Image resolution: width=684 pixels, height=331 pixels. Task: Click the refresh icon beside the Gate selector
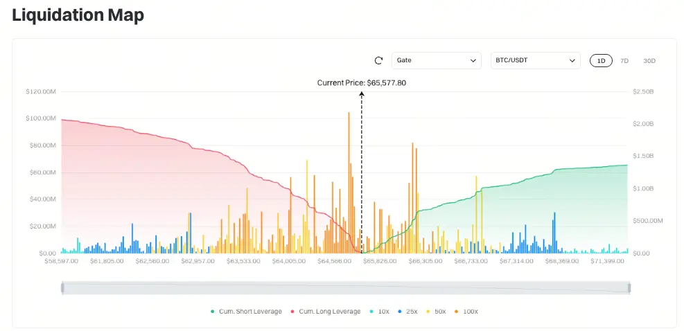coord(378,61)
